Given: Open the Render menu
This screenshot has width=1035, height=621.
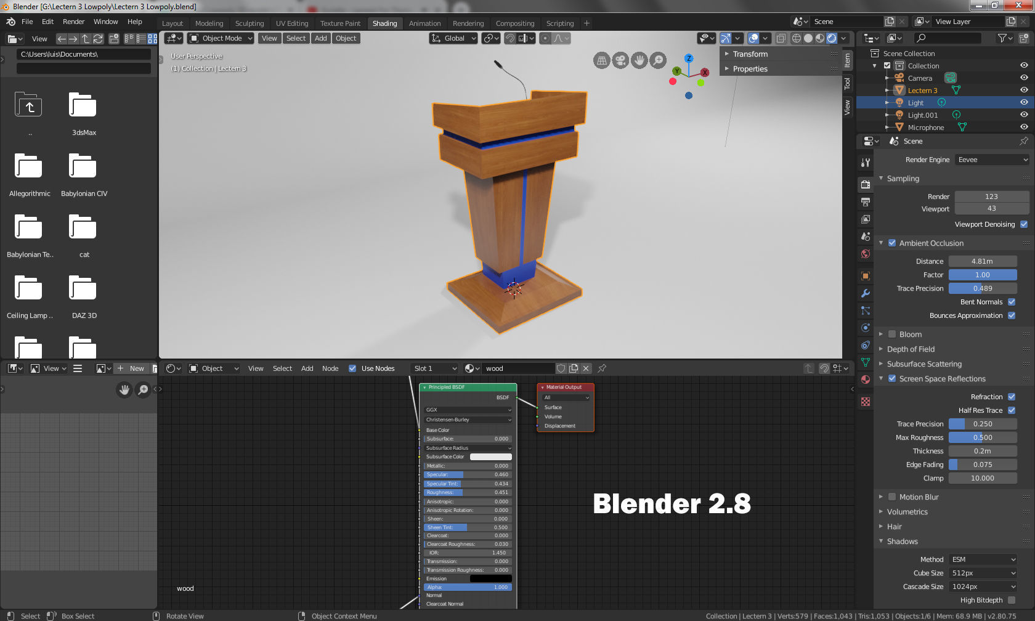Looking at the screenshot, I should [73, 22].
